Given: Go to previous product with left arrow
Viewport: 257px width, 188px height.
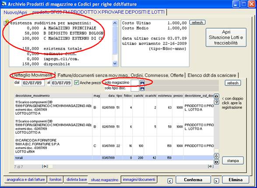Looking at the screenshot, I should (x=170, y=181).
